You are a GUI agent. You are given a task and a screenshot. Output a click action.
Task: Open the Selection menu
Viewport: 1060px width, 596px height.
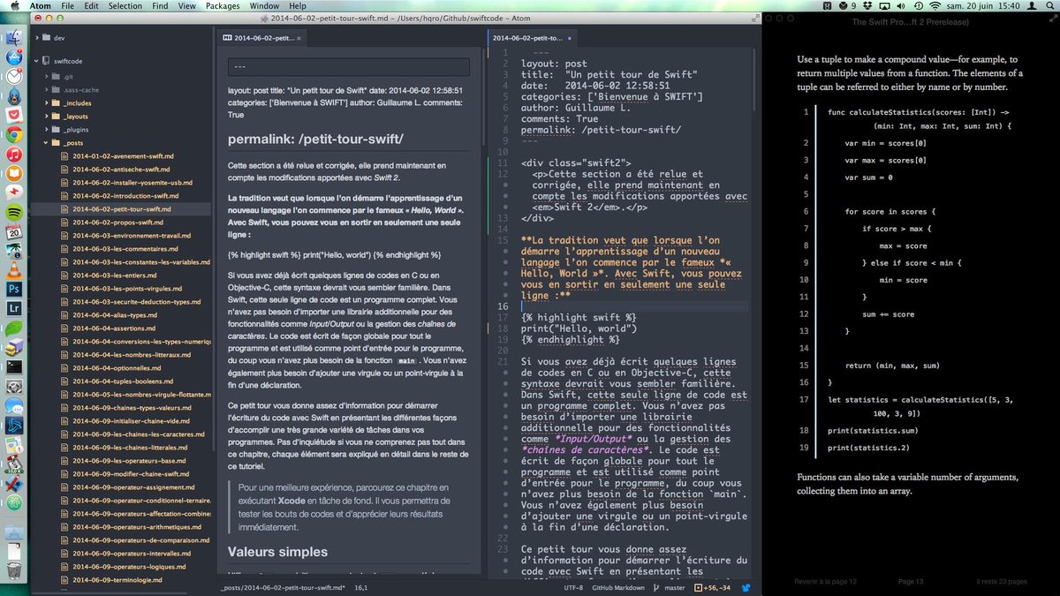click(x=125, y=6)
